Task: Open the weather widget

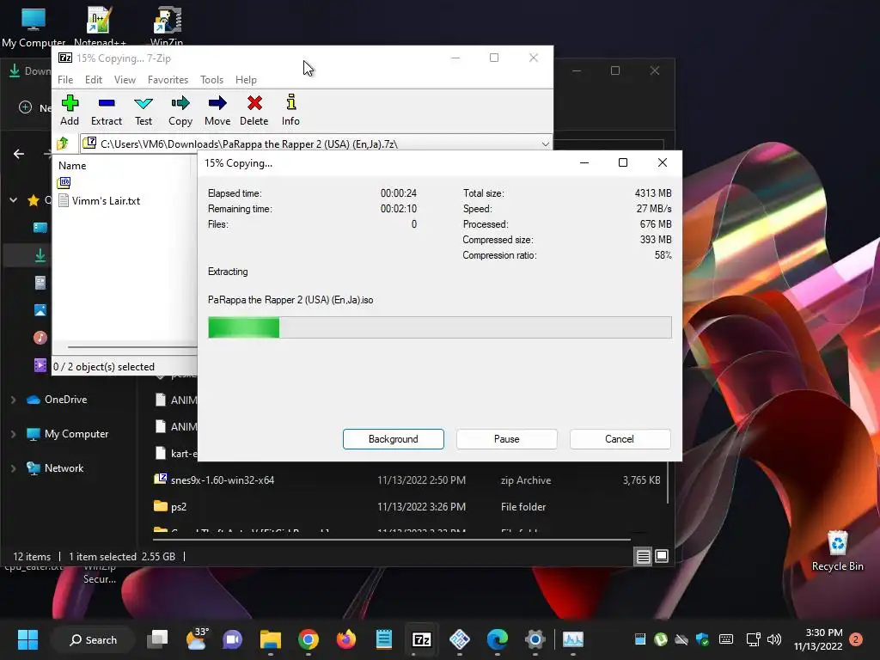Action: 196,639
